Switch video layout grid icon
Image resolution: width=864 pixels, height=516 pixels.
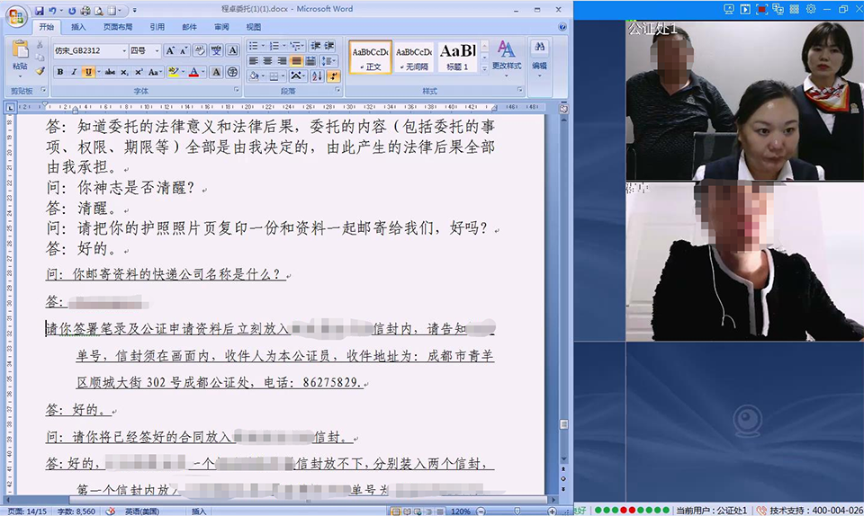(795, 9)
